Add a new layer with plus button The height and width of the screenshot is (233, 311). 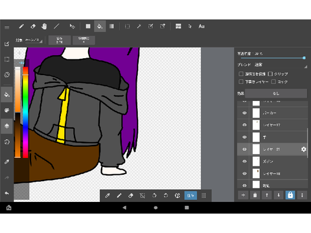pyautogui.click(x=243, y=195)
